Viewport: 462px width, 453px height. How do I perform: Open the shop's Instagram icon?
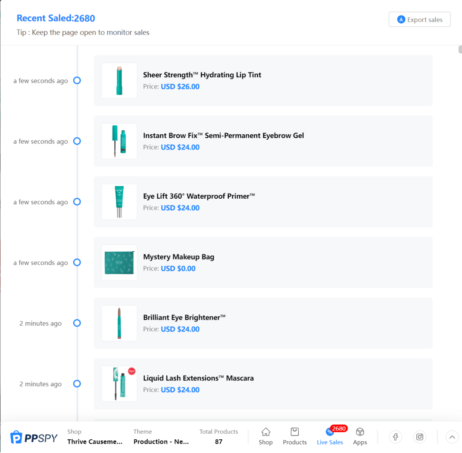420,437
